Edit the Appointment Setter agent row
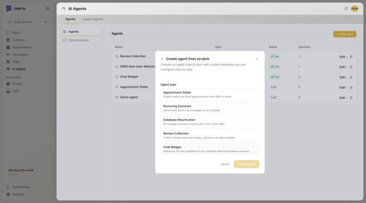366x203 pixels. (343, 87)
